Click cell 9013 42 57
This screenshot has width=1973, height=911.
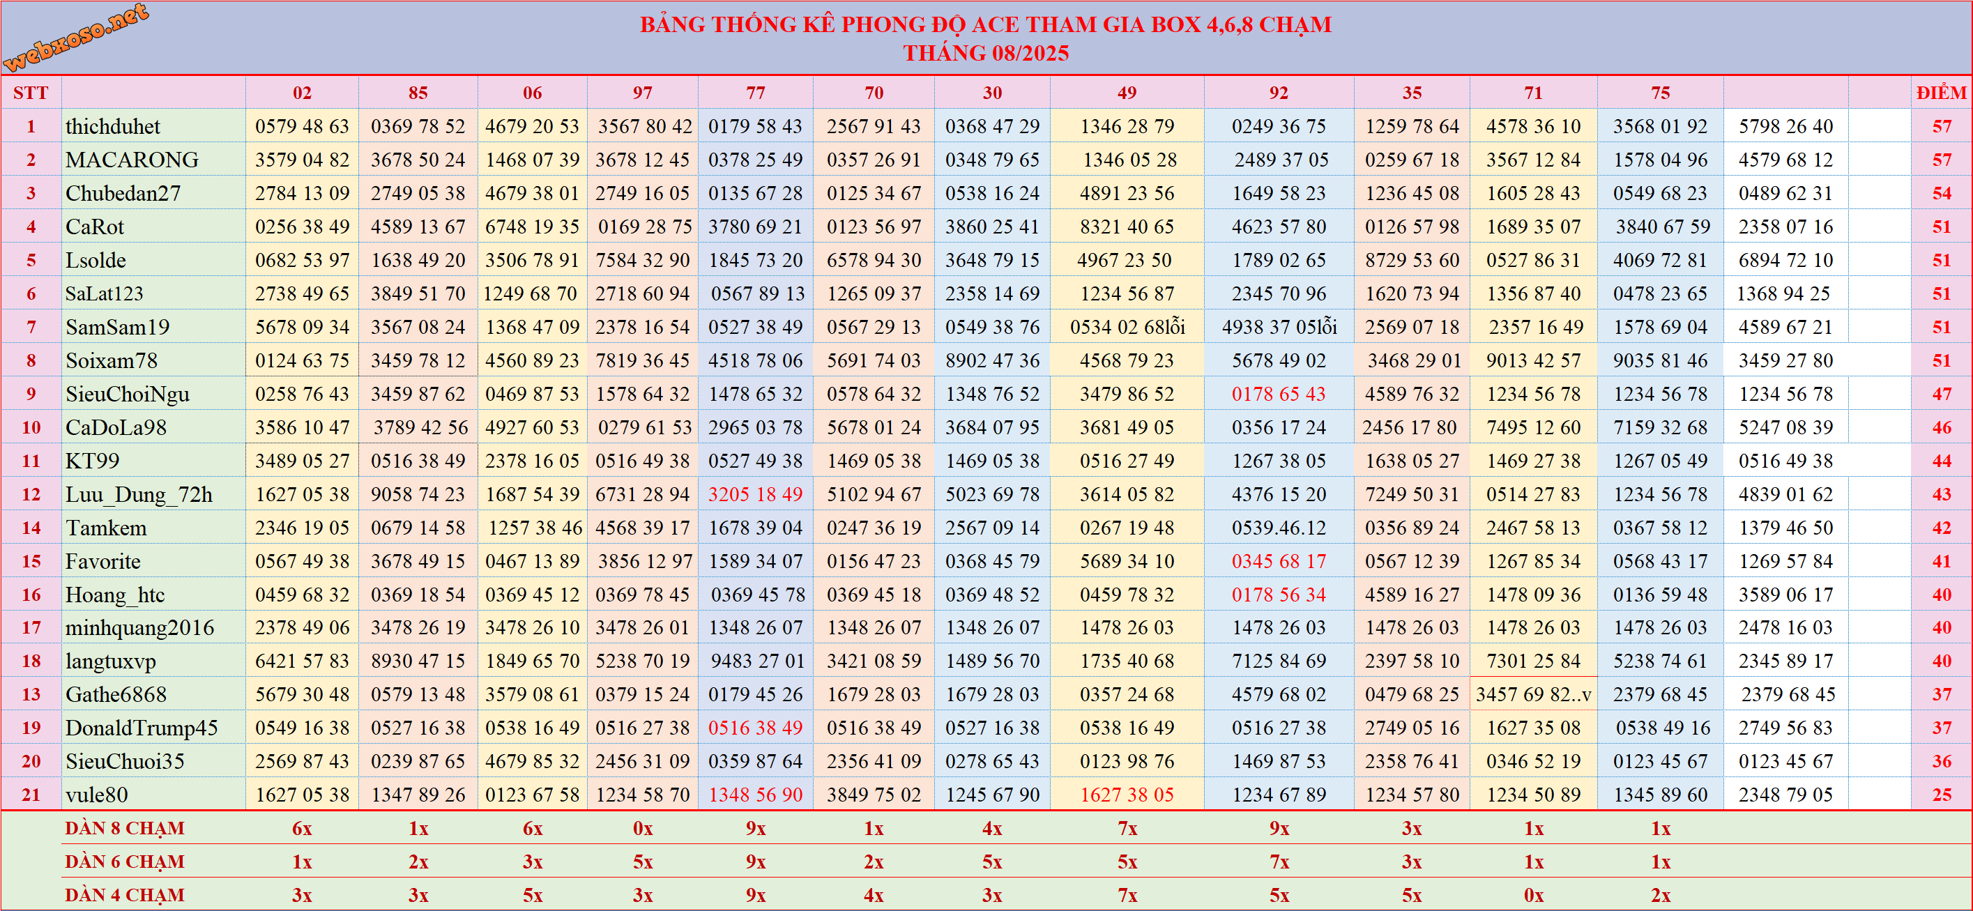coord(1532,360)
